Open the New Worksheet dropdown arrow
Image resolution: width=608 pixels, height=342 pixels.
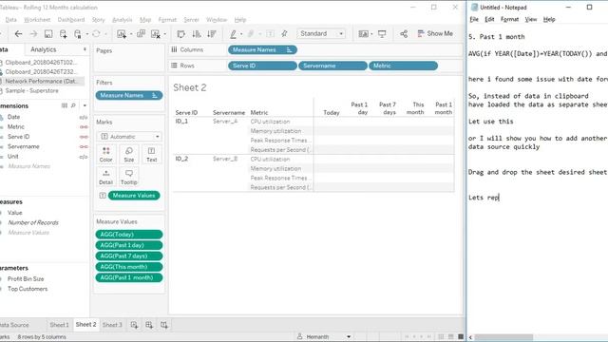tap(131, 34)
